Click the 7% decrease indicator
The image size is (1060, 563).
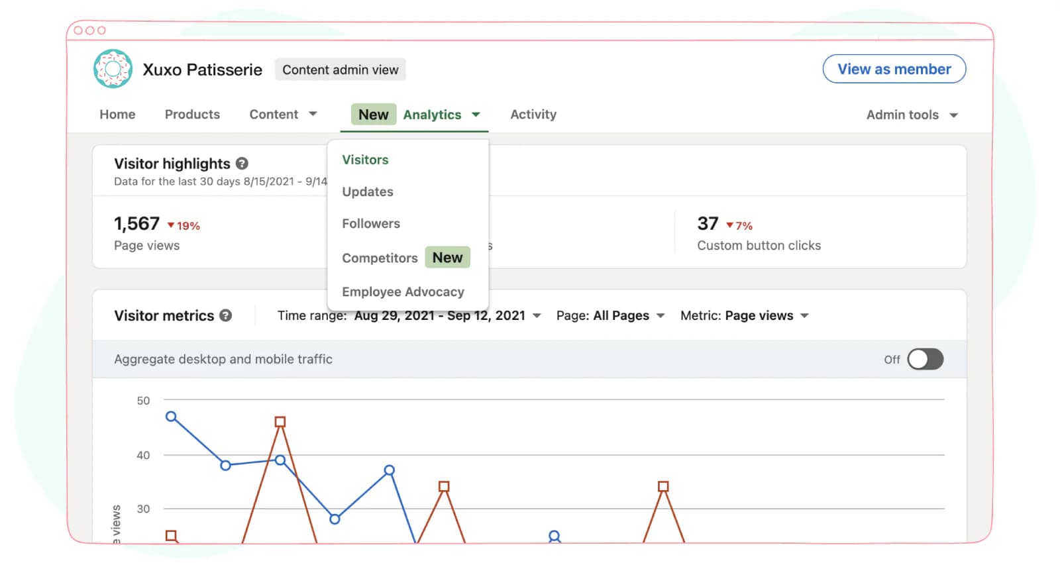point(739,226)
